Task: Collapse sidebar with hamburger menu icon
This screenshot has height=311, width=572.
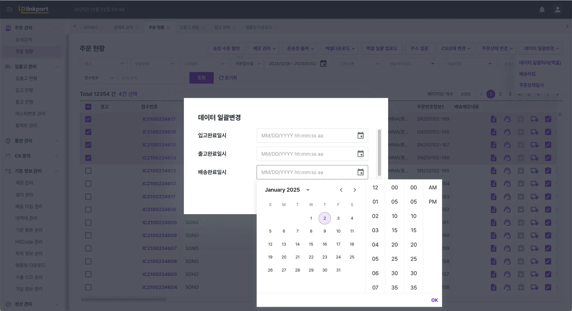Action: click(x=9, y=10)
